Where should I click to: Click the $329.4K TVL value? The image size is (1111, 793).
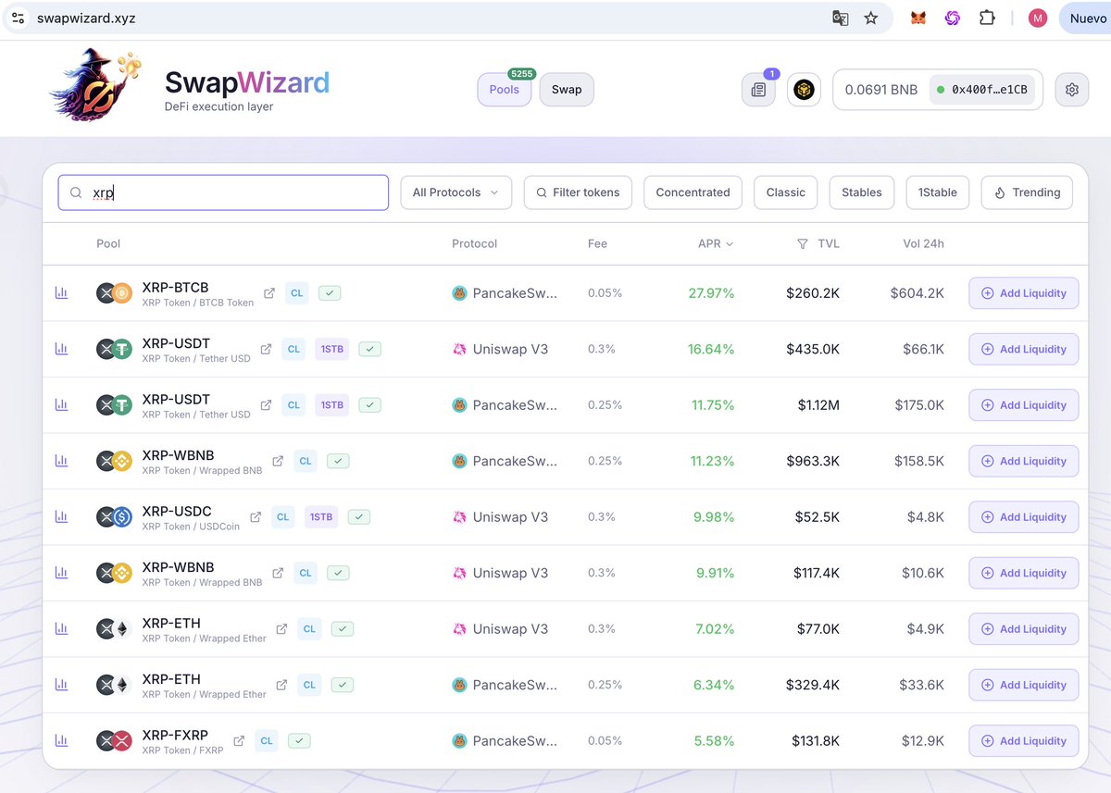tap(813, 685)
